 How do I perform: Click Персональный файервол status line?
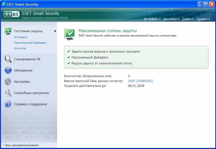coord(90,58)
